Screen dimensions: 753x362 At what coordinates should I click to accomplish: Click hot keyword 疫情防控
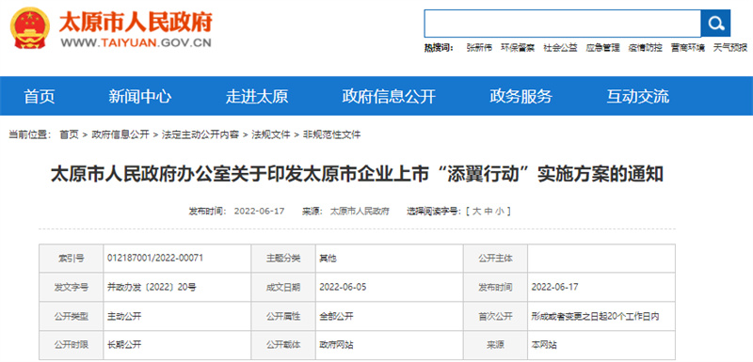(x=645, y=48)
